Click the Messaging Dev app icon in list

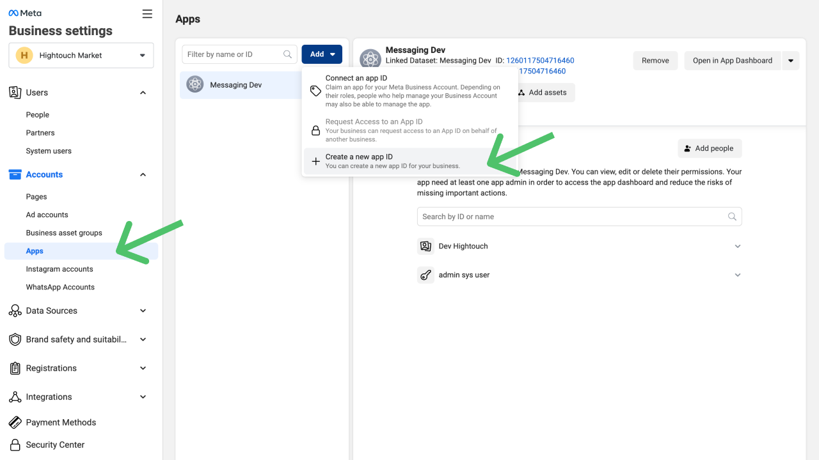click(195, 85)
